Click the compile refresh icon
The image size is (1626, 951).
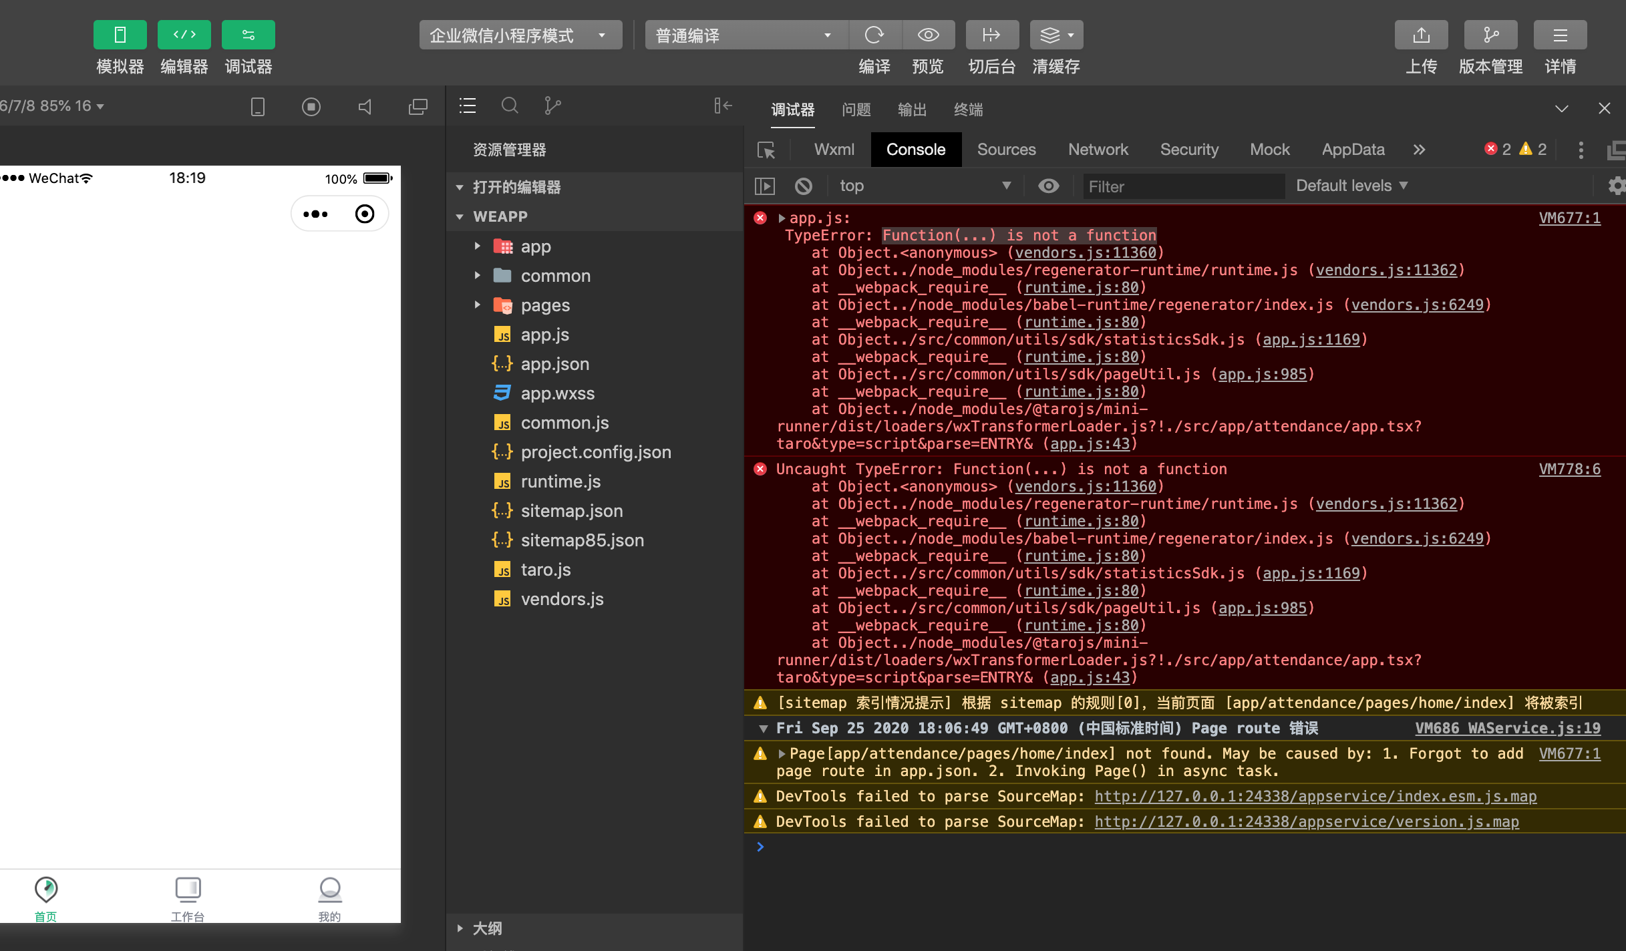pos(874,35)
